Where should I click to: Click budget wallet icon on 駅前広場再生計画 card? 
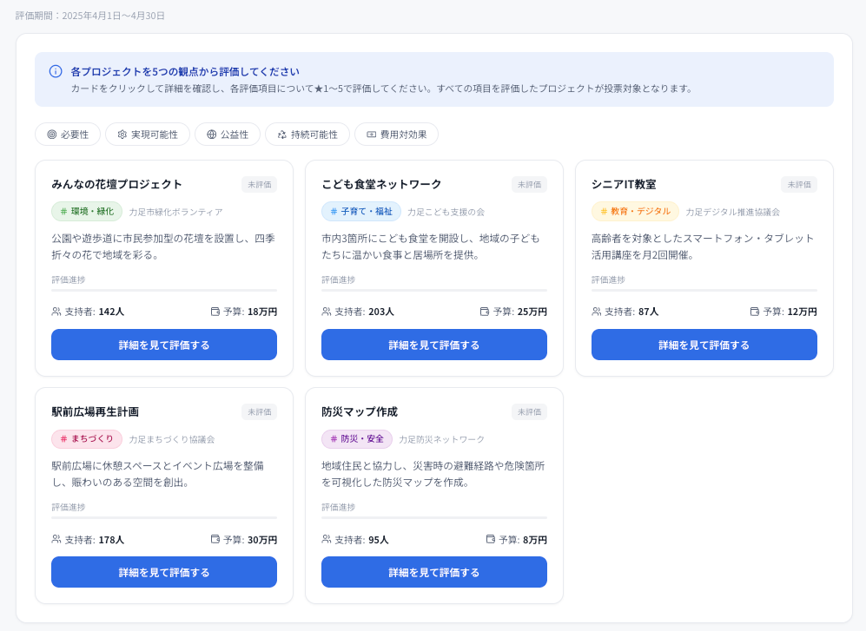(x=215, y=539)
